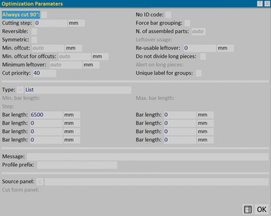Image resolution: width=271 pixels, height=216 pixels.
Task: Click the Profile prefix text field
Action: (x=77, y=165)
